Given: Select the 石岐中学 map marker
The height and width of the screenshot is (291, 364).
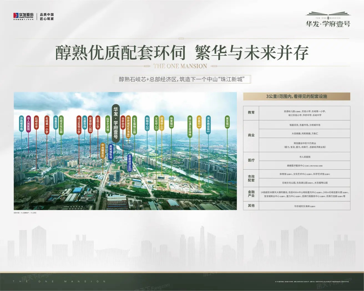Looking at the screenshot, I should pyautogui.click(x=36, y=122).
